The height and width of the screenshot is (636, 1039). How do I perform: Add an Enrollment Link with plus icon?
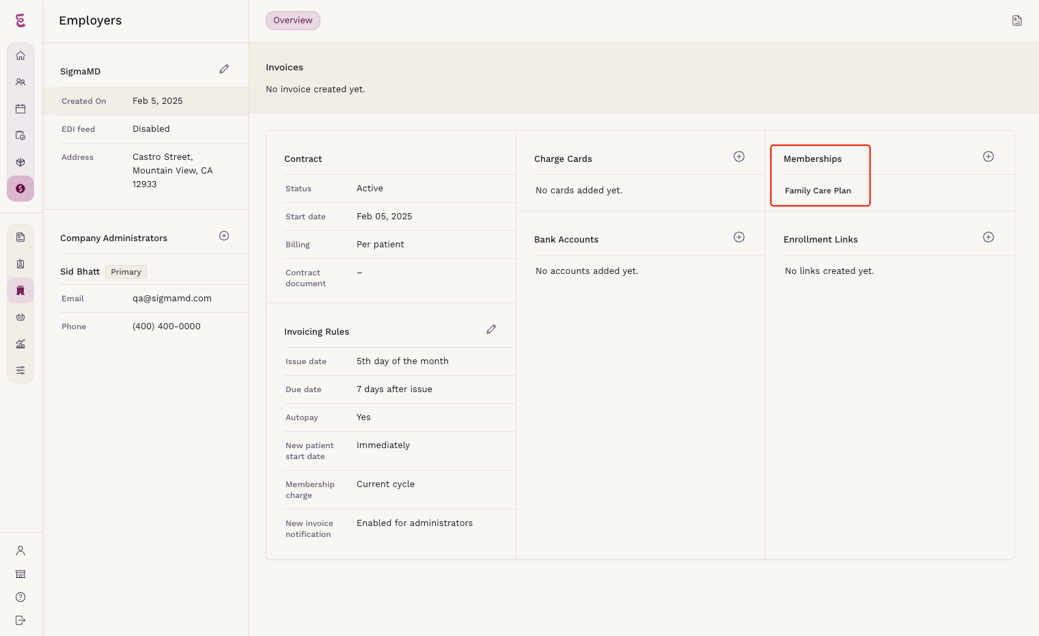[988, 237]
